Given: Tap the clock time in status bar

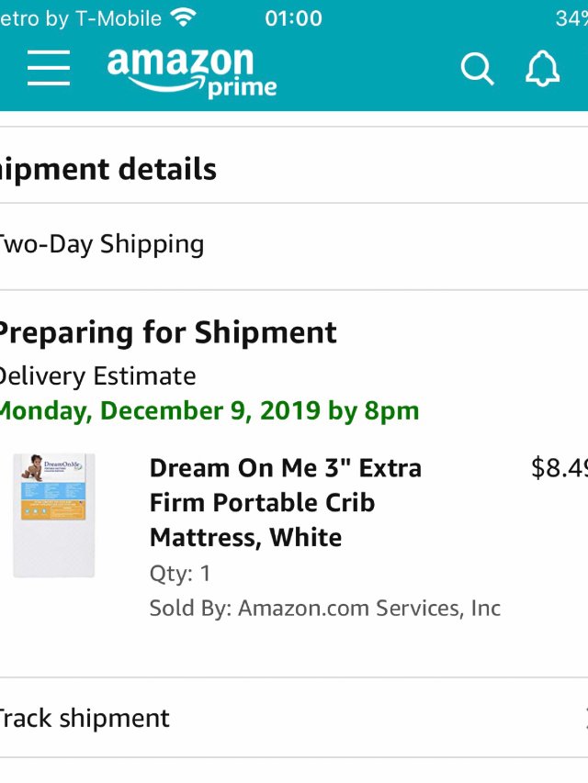Looking at the screenshot, I should (293, 17).
